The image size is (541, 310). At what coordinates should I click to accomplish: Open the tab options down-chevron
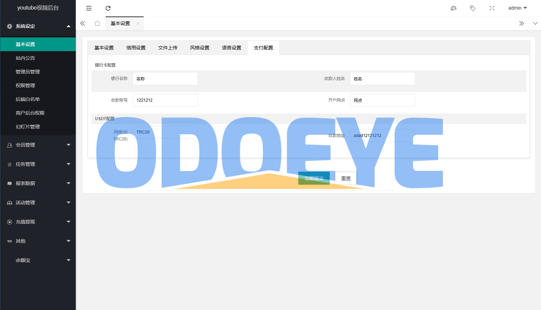point(535,23)
